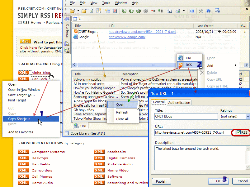Click the delete toolbar icon with red X

point(115,11)
